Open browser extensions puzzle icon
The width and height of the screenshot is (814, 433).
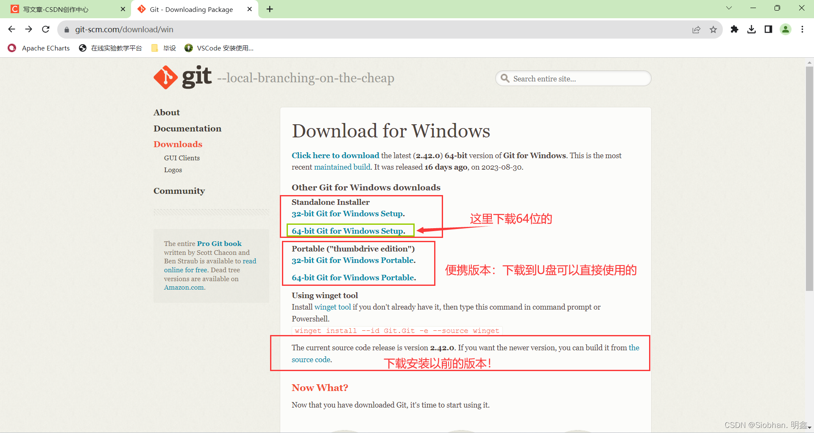[734, 29]
